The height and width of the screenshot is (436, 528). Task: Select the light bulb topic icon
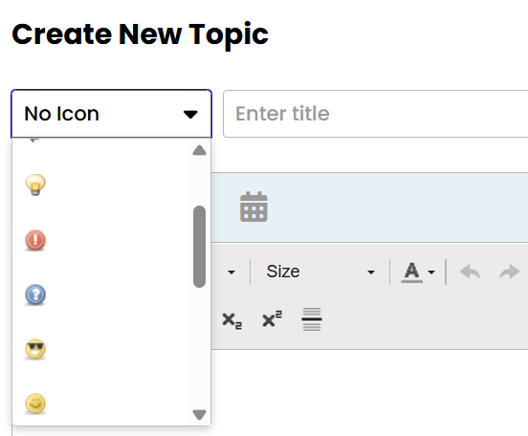tap(35, 185)
